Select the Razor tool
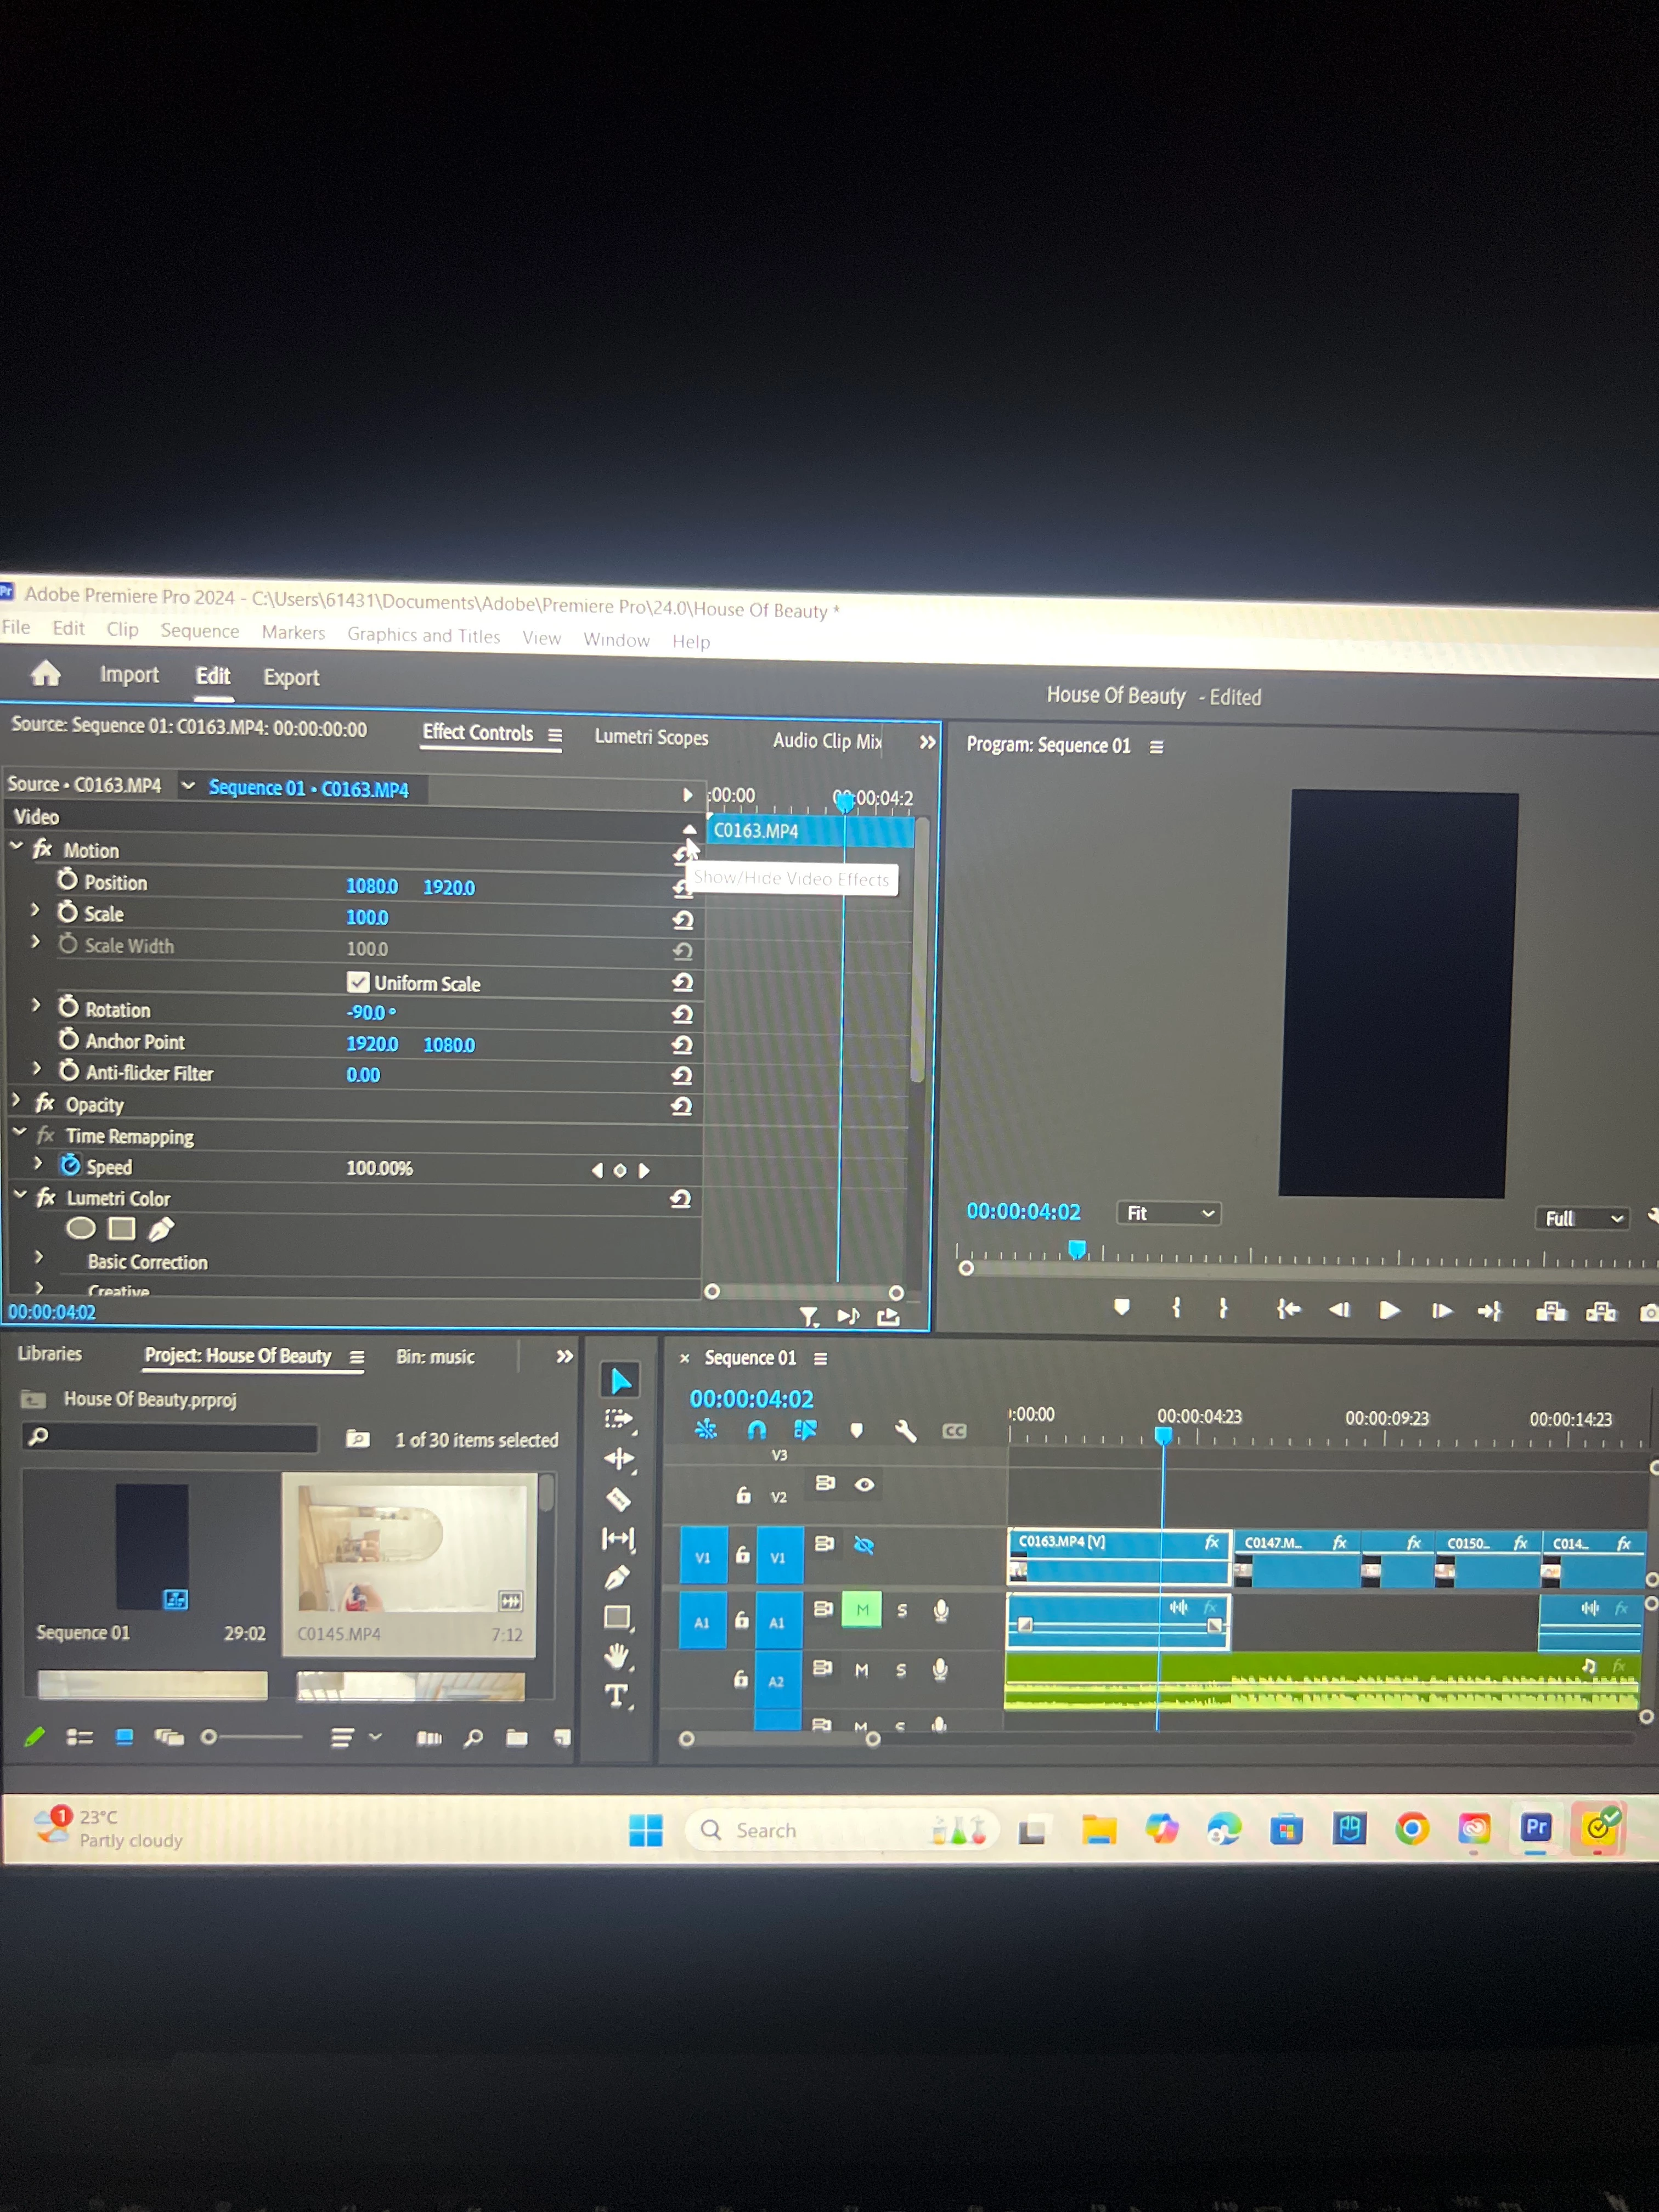The width and height of the screenshot is (1659, 2212). (x=618, y=1498)
